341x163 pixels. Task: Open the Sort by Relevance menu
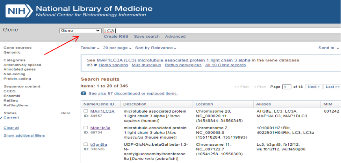[x=156, y=48]
